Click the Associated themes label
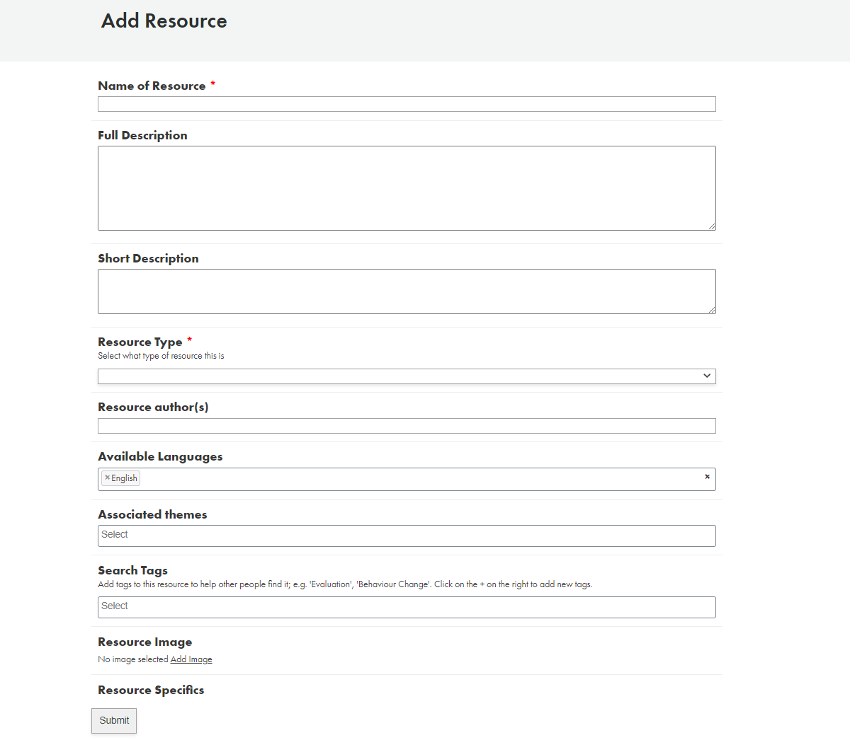The height and width of the screenshot is (740, 850). [152, 514]
